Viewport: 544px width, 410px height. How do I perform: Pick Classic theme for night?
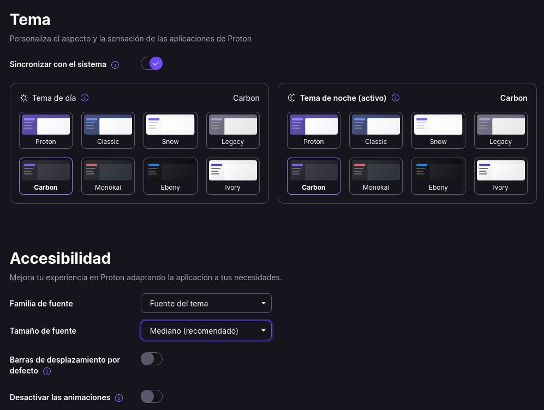click(x=376, y=130)
